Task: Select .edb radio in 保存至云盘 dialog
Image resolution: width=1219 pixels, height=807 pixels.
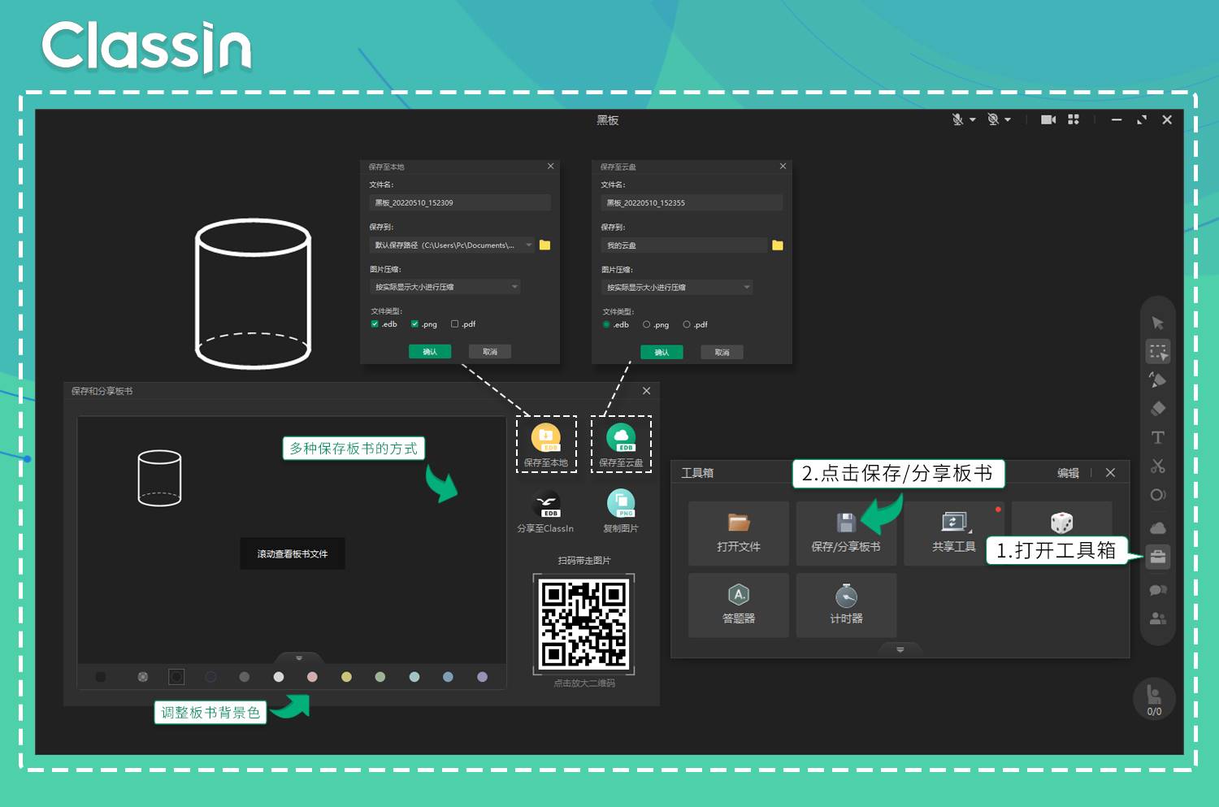Action: (x=606, y=324)
